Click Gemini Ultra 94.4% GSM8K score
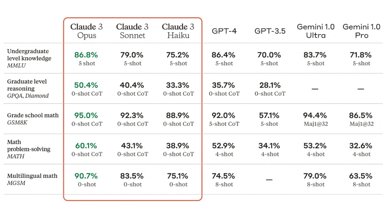This screenshot has height=216, width=383. coord(315,115)
